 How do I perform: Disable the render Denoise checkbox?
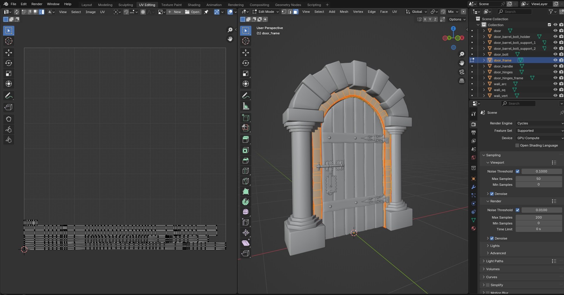492,238
